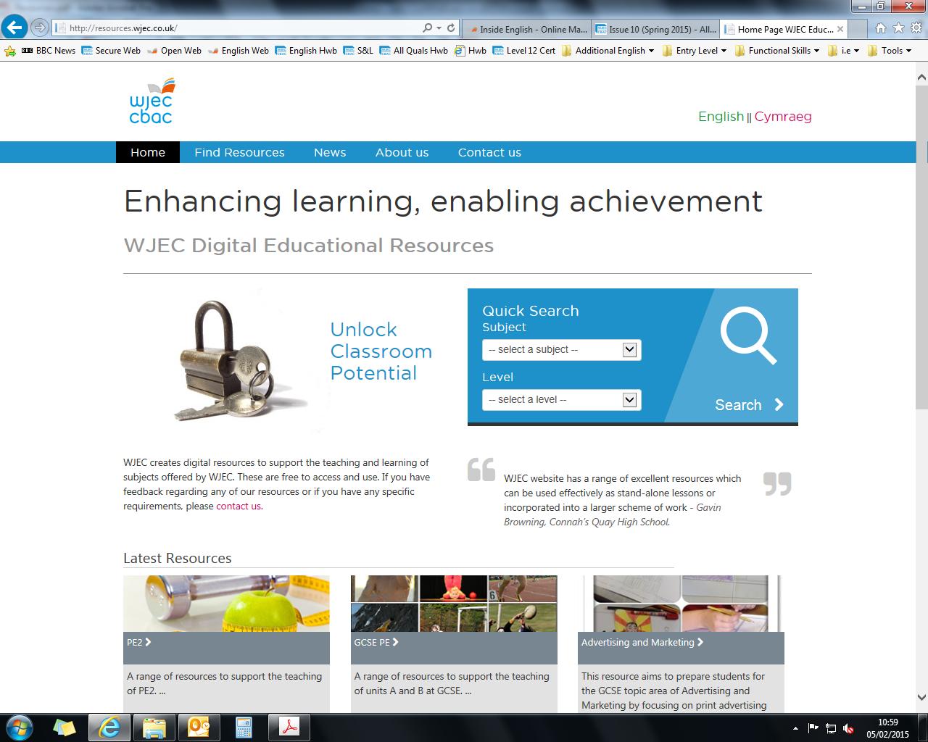Click the GCSE PE sports collage thumbnail
Image resolution: width=928 pixels, height=742 pixels.
tap(454, 604)
